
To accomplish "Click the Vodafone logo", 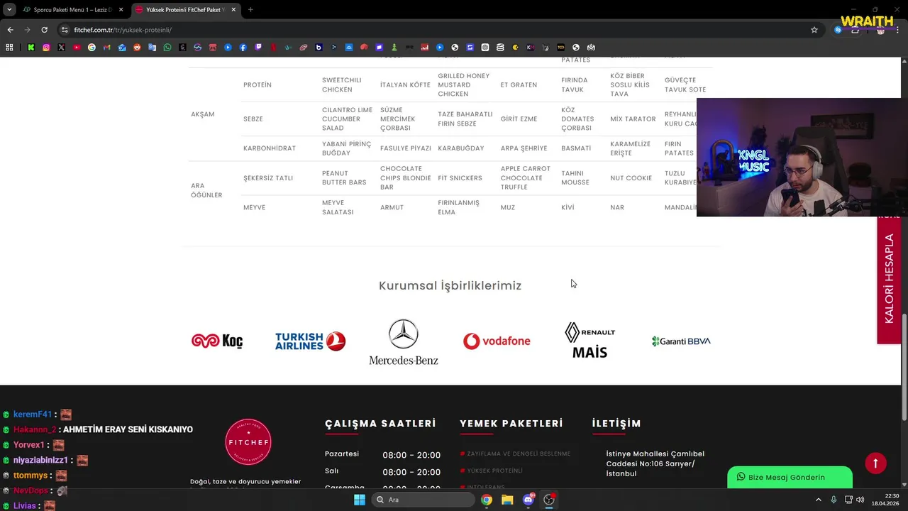I will point(497,341).
